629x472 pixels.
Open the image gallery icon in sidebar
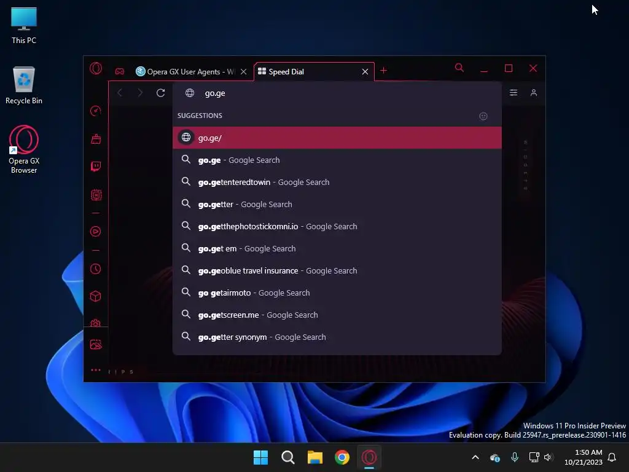(x=96, y=344)
